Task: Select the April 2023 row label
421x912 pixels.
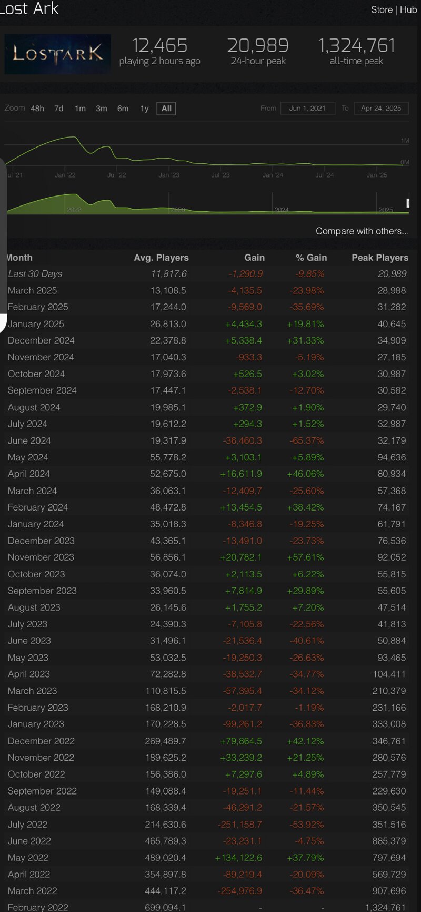Action: click(29, 674)
